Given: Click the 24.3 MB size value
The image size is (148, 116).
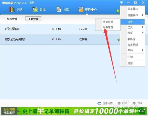Looking at the screenshot, I should click(x=56, y=29).
